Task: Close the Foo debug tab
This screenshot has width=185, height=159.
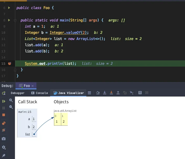Action: (33, 86)
